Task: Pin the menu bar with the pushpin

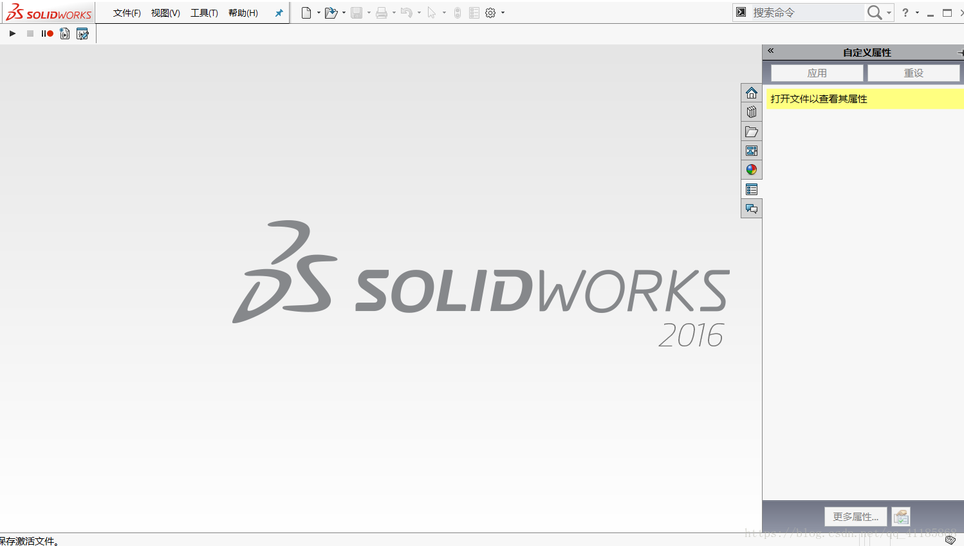Action: tap(279, 13)
